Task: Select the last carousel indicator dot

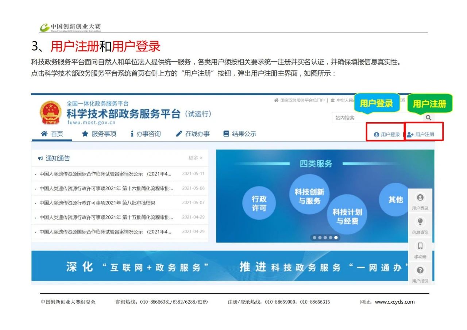Action: (336, 238)
